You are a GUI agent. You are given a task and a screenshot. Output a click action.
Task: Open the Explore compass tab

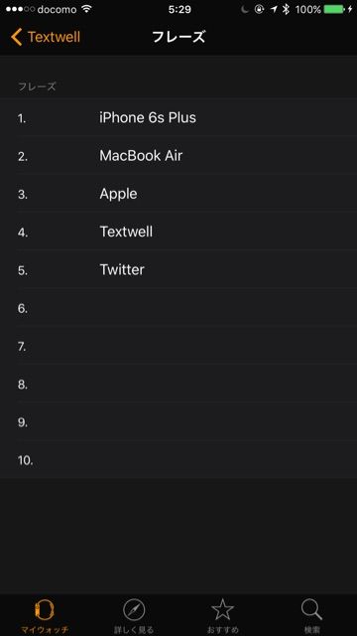(134, 610)
